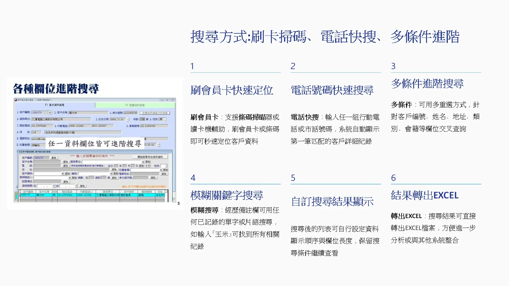The height and width of the screenshot is (286, 509).
Task: Click inside the 客戶名稱 search input
Action: 47,162
